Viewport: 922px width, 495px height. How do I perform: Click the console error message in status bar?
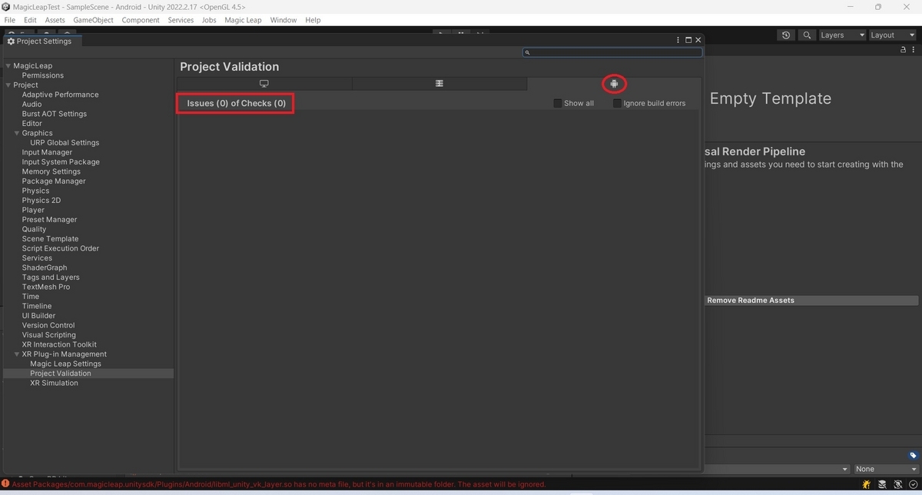pyautogui.click(x=279, y=484)
